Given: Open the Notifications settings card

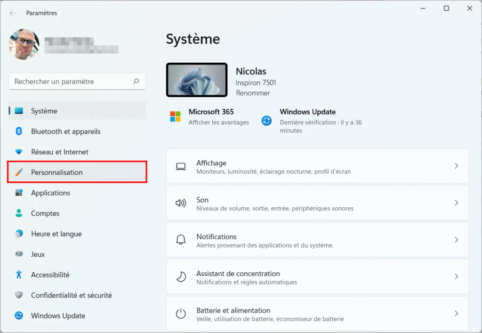Looking at the screenshot, I should click(317, 240).
